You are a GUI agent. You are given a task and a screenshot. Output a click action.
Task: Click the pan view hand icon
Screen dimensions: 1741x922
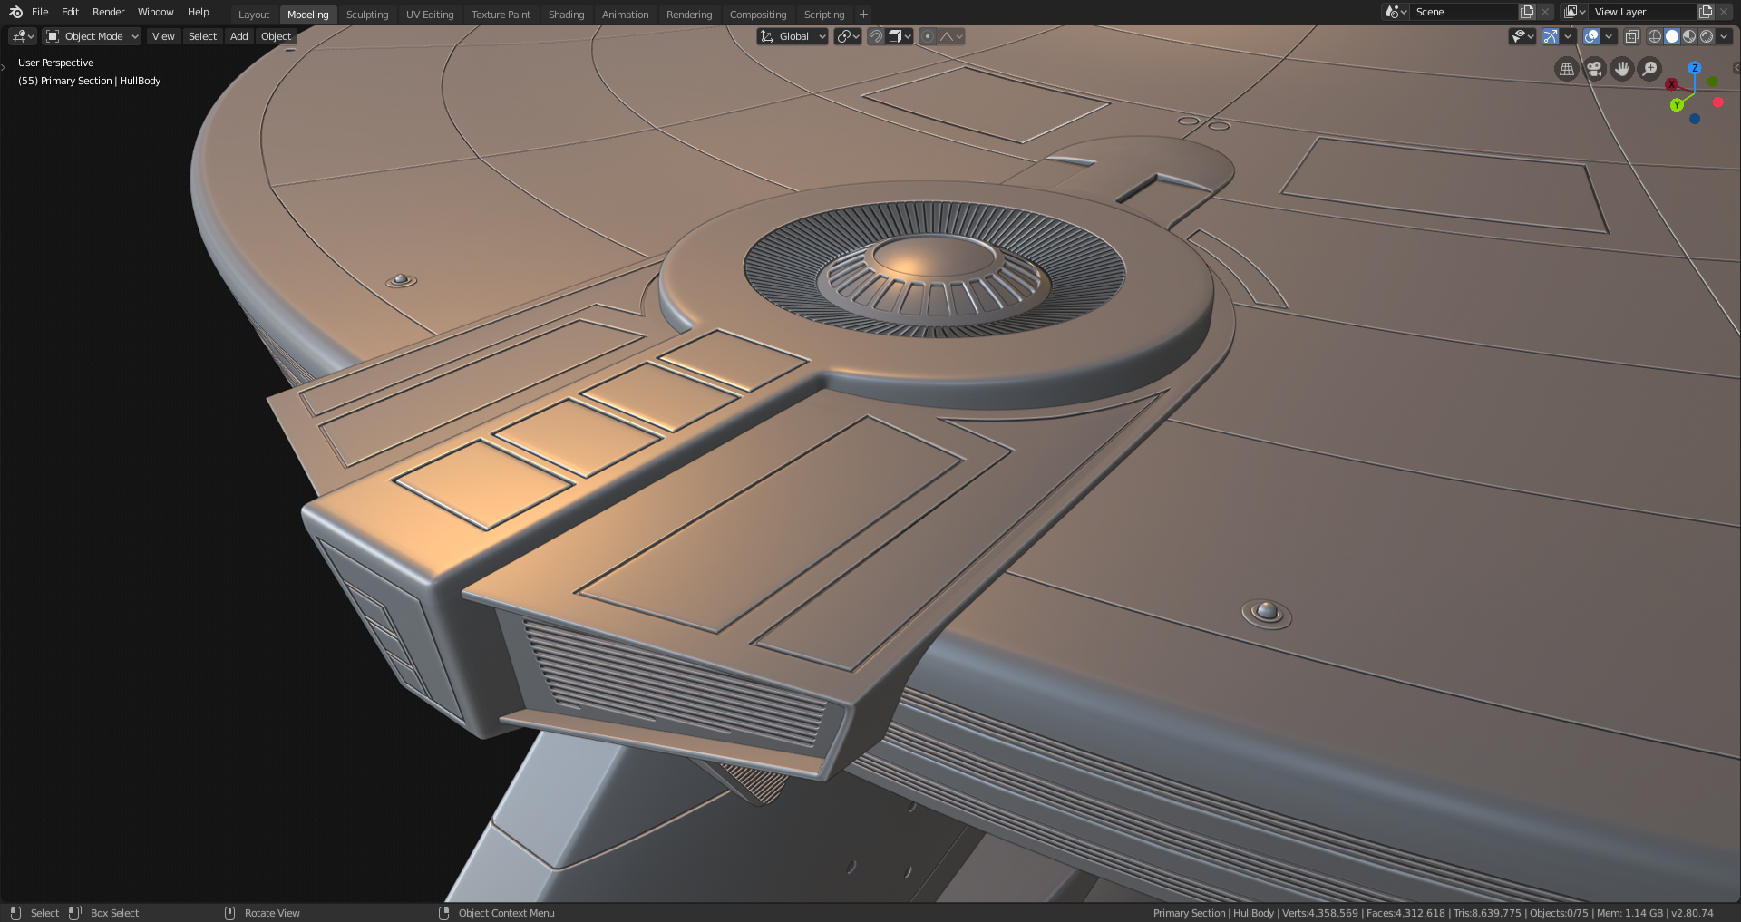click(1622, 69)
